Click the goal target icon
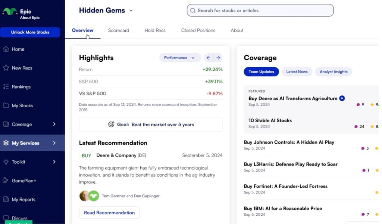 click(111, 124)
